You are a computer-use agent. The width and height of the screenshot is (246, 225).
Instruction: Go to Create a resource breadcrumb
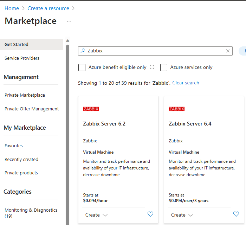point(48,8)
